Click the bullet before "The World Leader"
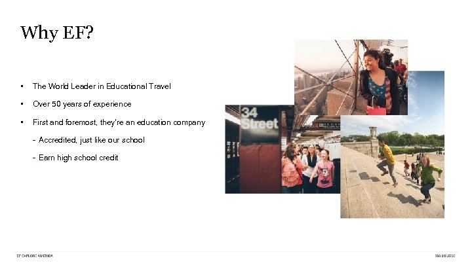Image resolution: width=472 pixels, height=265 pixels. coord(22,86)
